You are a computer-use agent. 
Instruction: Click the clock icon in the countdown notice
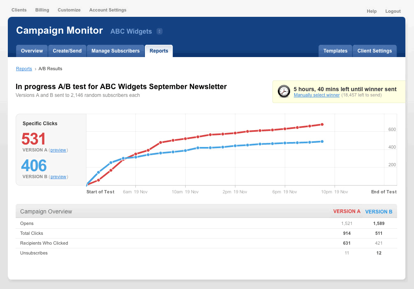284,91
